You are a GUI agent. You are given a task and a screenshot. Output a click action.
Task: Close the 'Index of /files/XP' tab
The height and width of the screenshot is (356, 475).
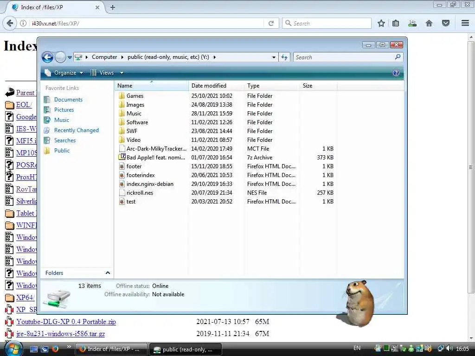click(x=97, y=7)
